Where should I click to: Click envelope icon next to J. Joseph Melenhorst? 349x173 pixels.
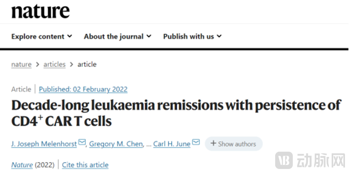tap(82, 143)
